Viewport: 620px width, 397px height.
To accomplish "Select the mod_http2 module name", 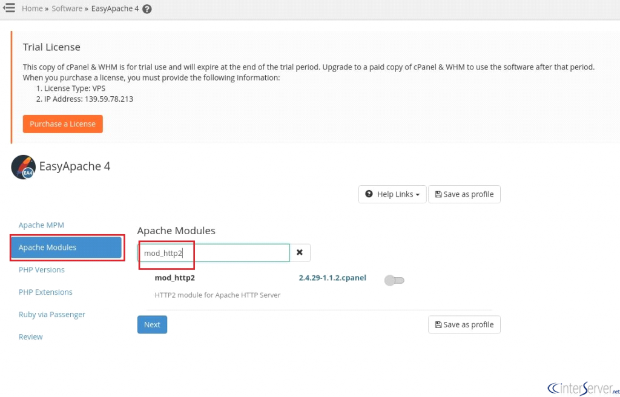I will click(x=175, y=278).
